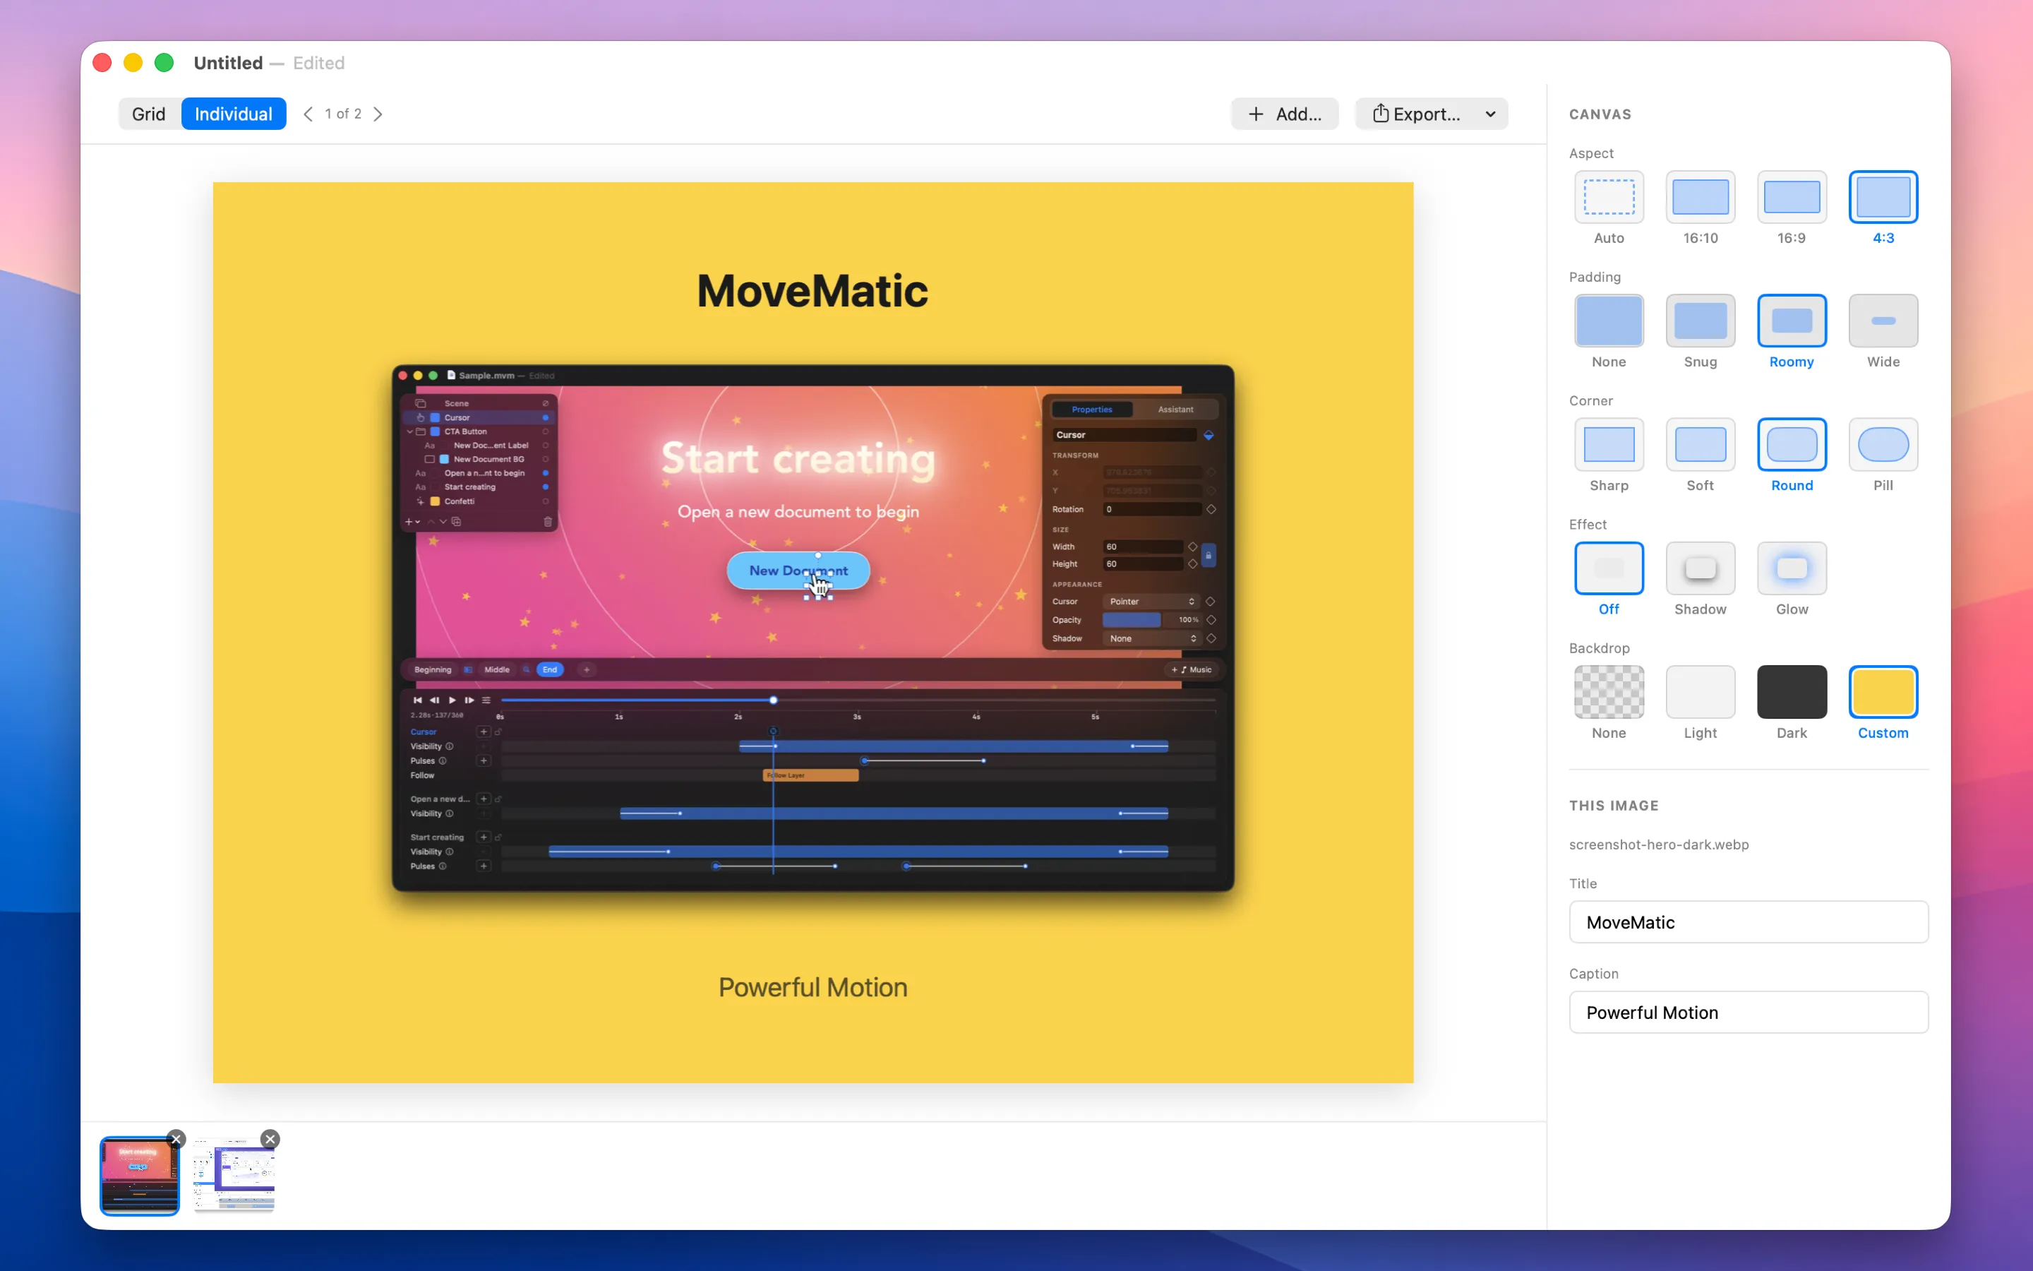Select the Light backdrop

pos(1700,692)
